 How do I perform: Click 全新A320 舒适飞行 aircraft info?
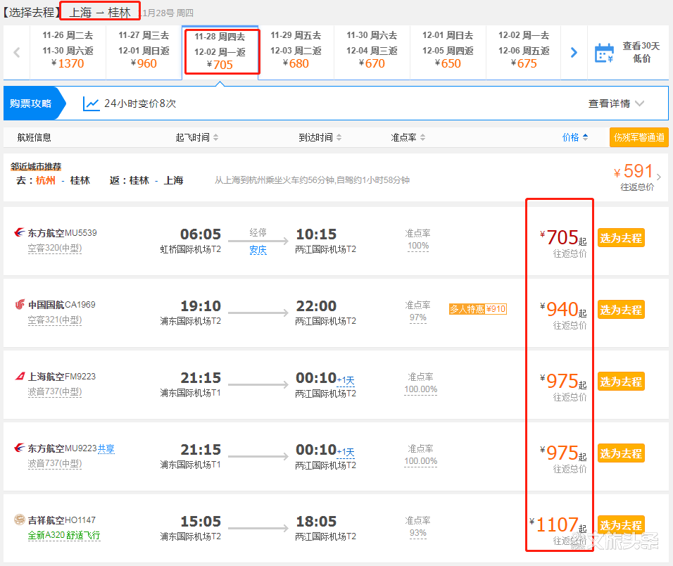coord(64,535)
